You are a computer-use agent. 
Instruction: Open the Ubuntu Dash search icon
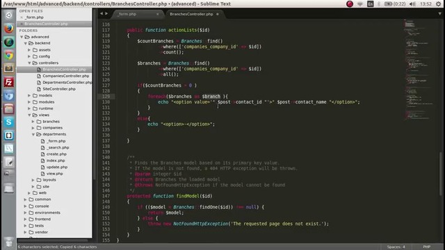click(x=9, y=15)
